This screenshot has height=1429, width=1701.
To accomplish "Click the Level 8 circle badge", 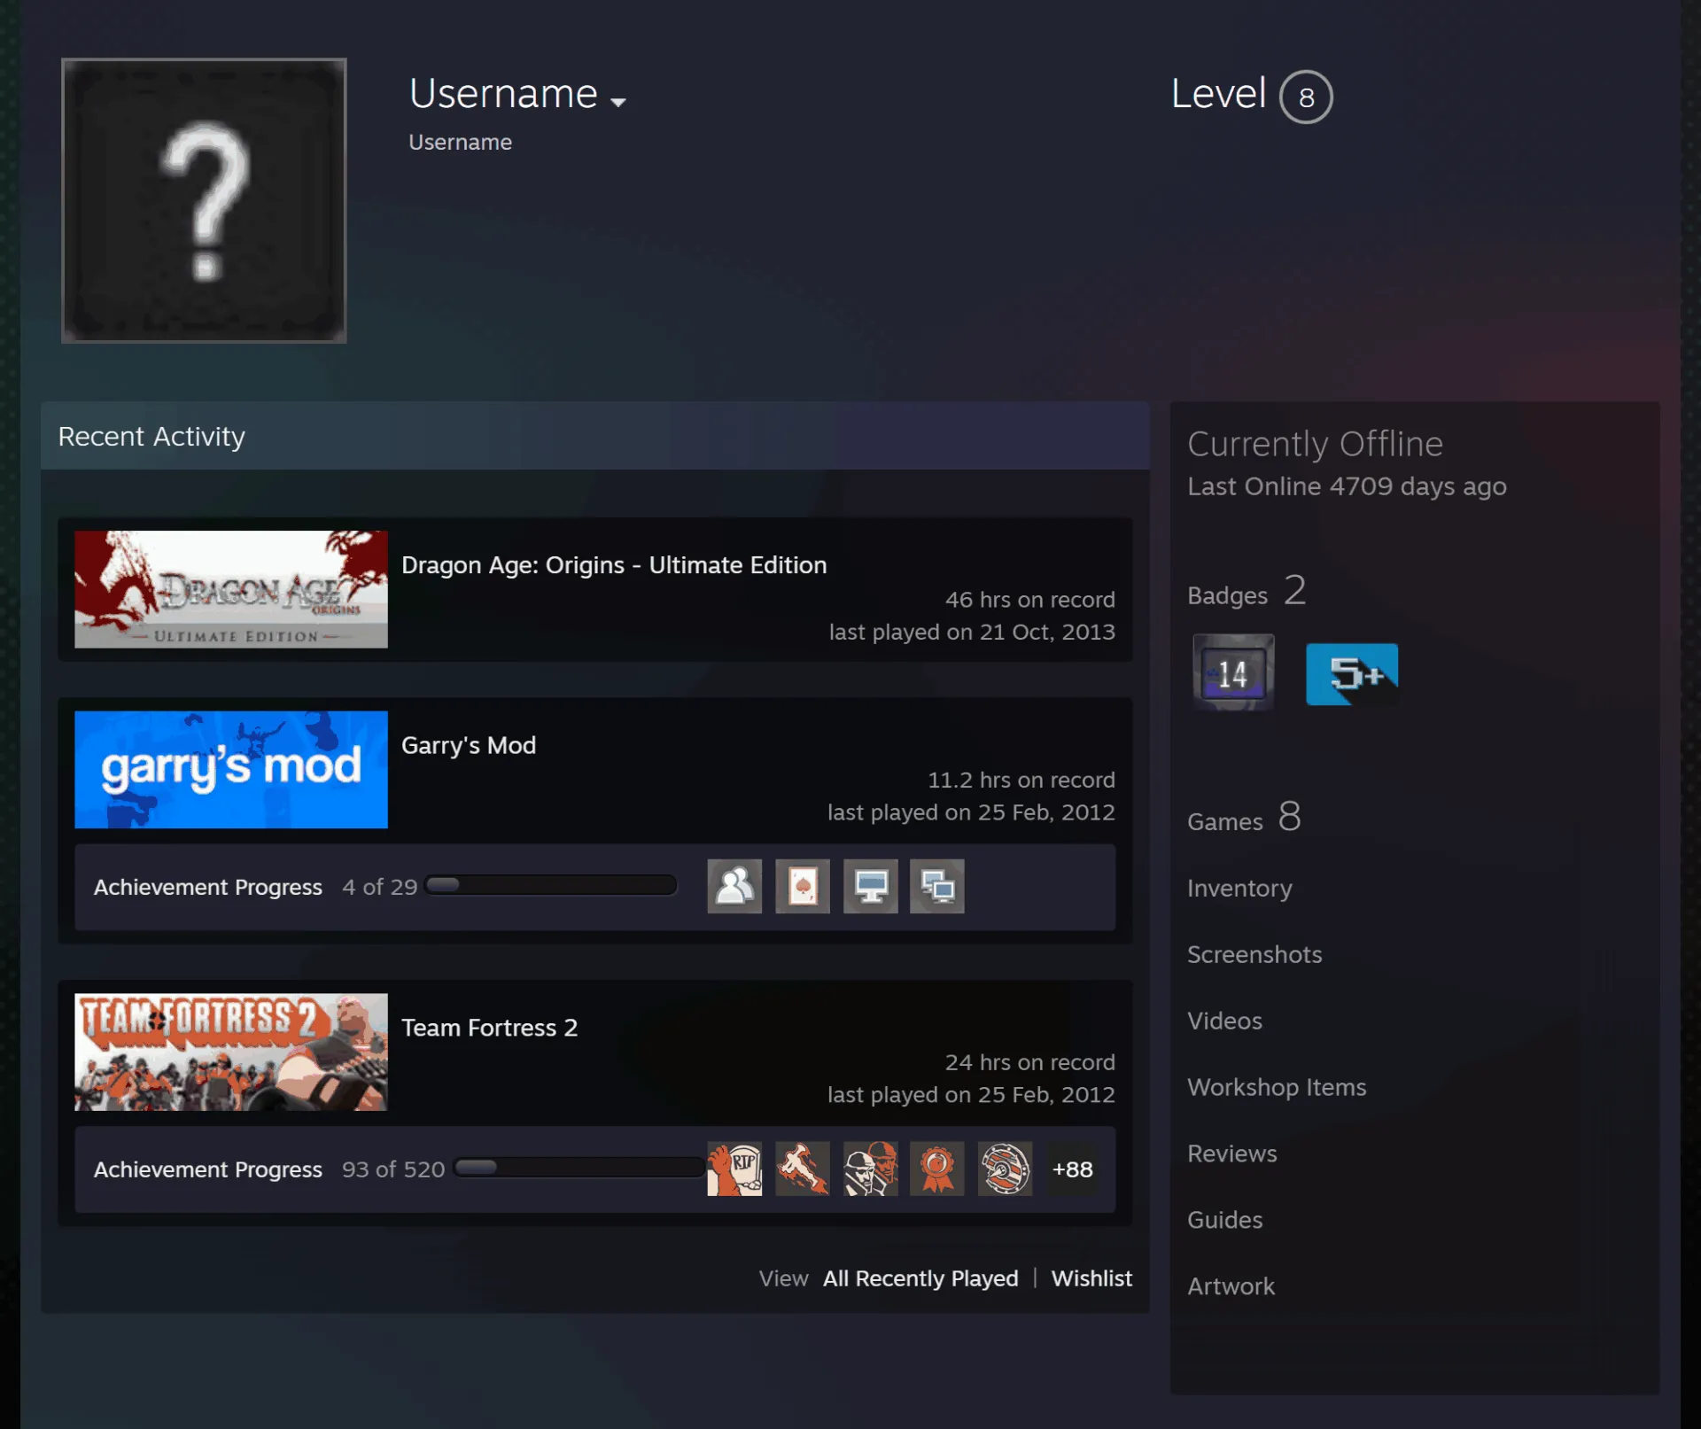I will coord(1306,97).
